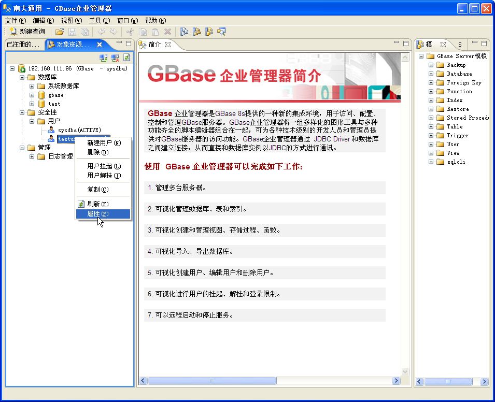Click the paste clipboard toolbar icon

155,32
